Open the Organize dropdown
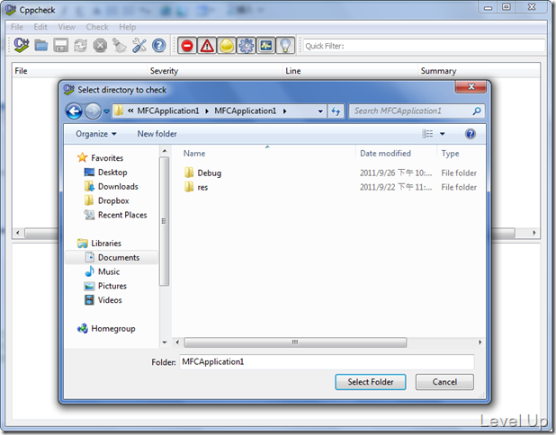This screenshot has height=435, width=556. (95, 134)
